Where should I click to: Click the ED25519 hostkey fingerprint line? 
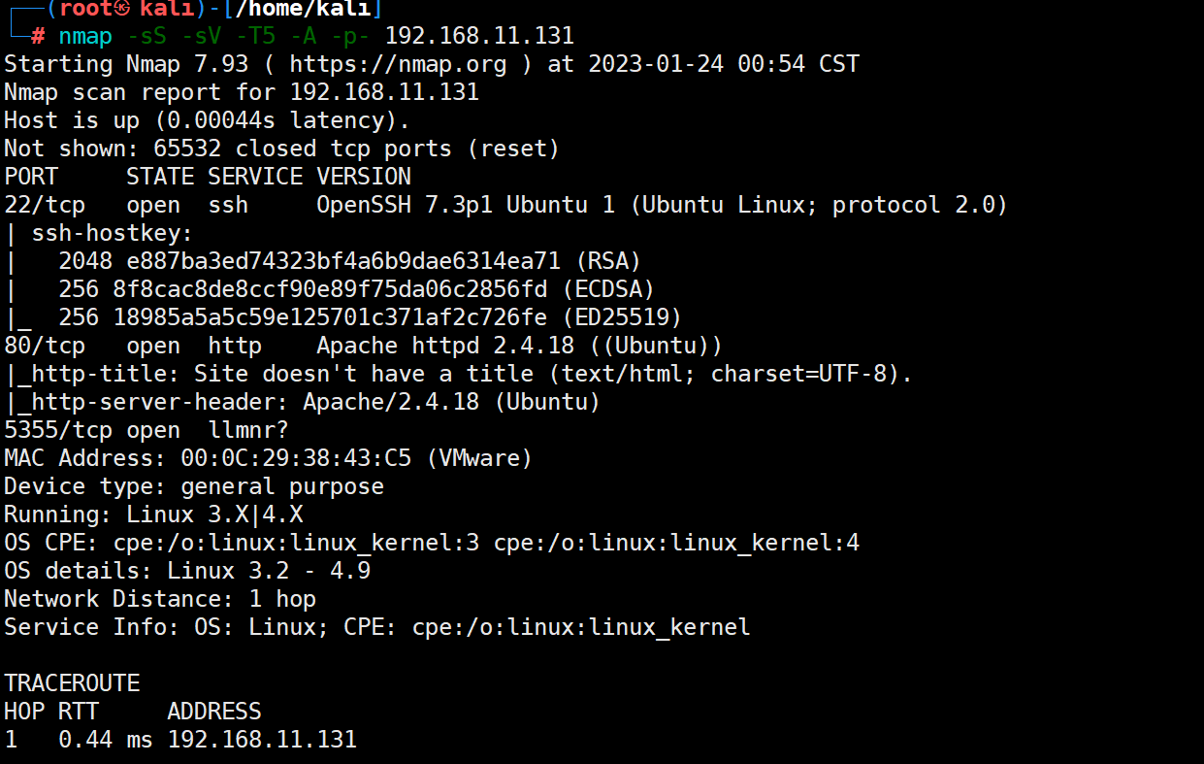click(370, 318)
